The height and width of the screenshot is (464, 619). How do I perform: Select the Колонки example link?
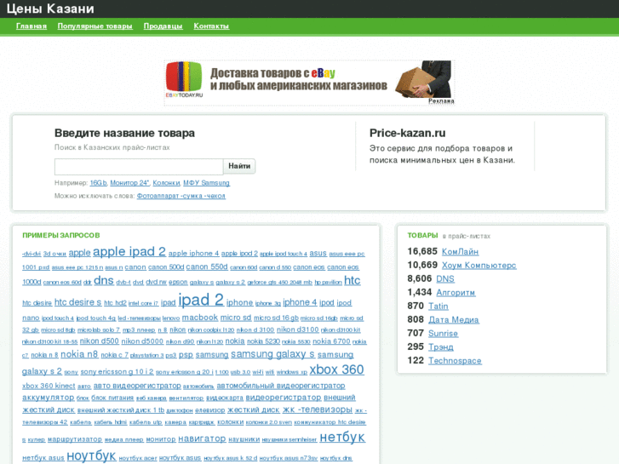point(166,183)
